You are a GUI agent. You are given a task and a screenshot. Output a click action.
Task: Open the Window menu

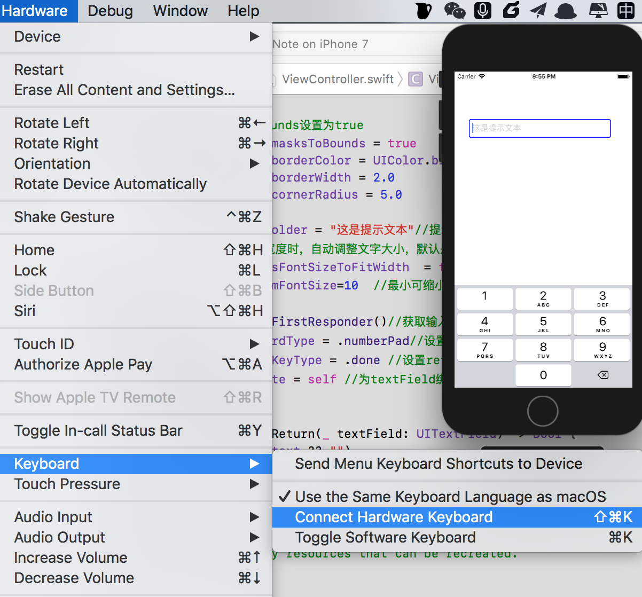pyautogui.click(x=181, y=11)
